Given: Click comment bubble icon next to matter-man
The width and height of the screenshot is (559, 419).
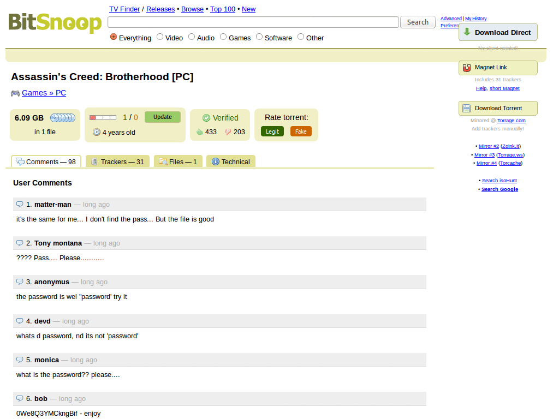Looking at the screenshot, I should coord(20,204).
